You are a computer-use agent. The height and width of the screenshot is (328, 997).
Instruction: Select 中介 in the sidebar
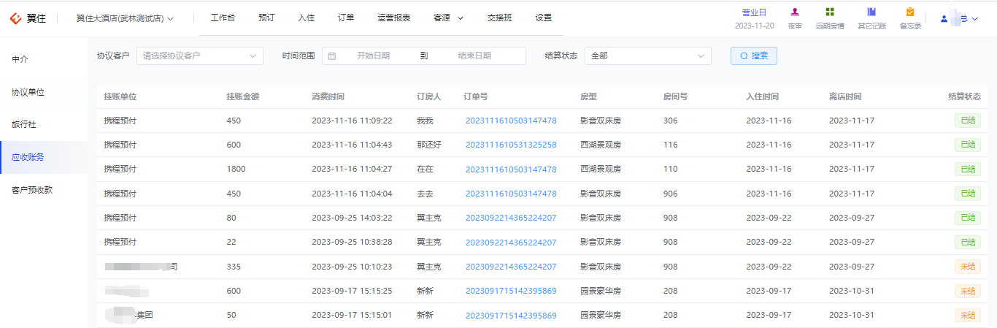tap(44, 59)
